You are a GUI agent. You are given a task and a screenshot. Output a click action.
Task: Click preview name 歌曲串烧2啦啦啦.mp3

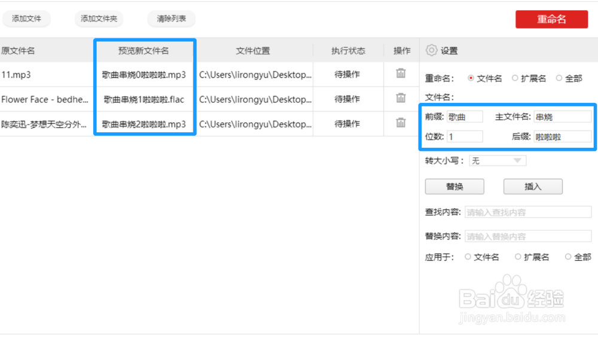pyautogui.click(x=144, y=124)
